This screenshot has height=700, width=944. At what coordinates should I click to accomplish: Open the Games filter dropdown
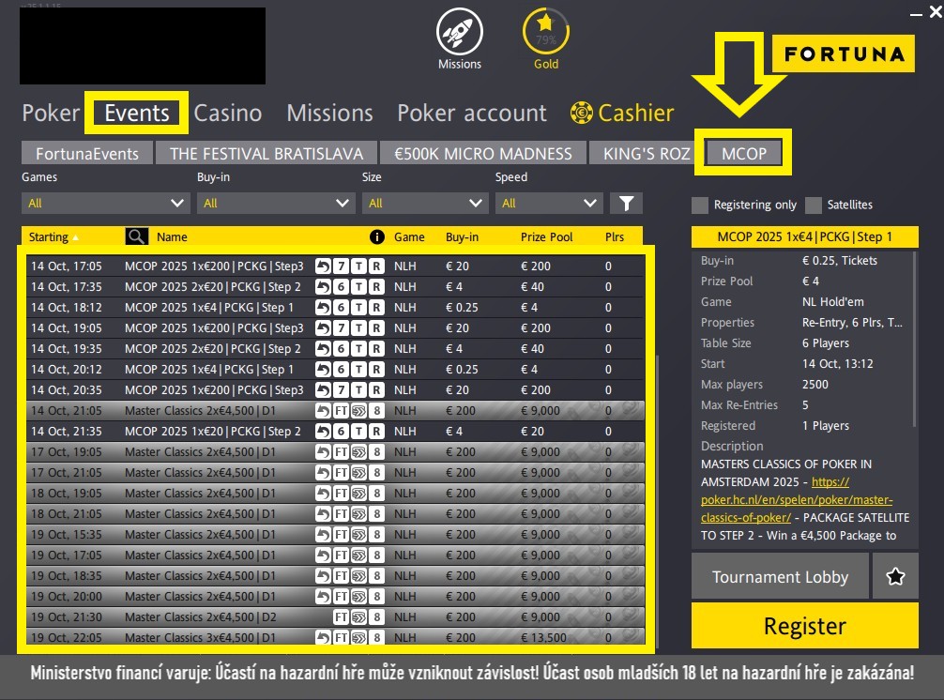[x=105, y=204]
